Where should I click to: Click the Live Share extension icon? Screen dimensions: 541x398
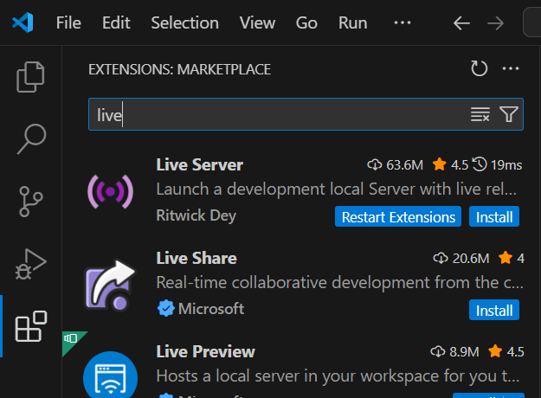click(111, 285)
